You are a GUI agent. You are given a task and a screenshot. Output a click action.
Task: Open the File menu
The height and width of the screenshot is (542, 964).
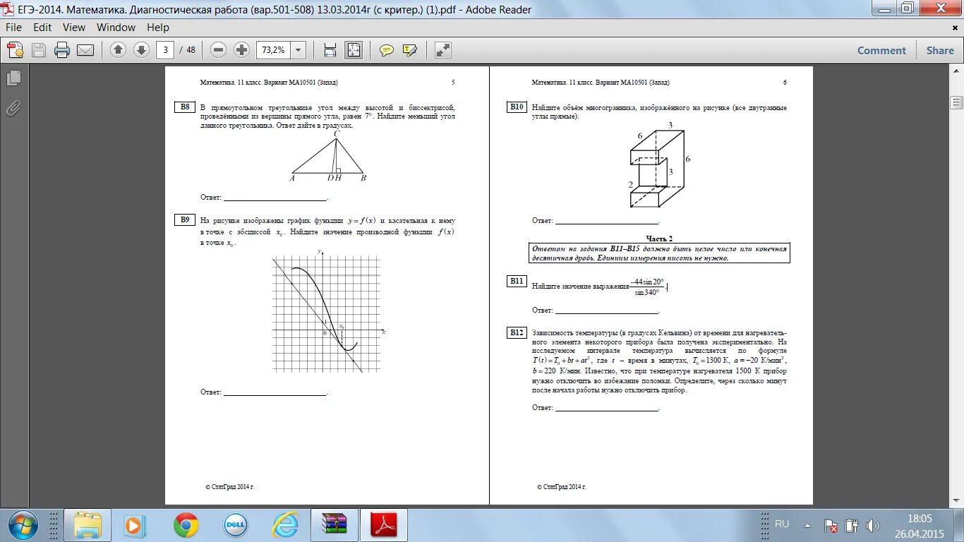click(14, 28)
